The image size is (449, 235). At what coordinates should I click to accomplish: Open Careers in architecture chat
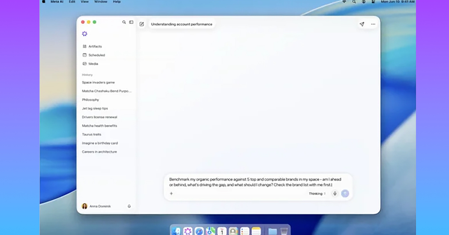100,152
